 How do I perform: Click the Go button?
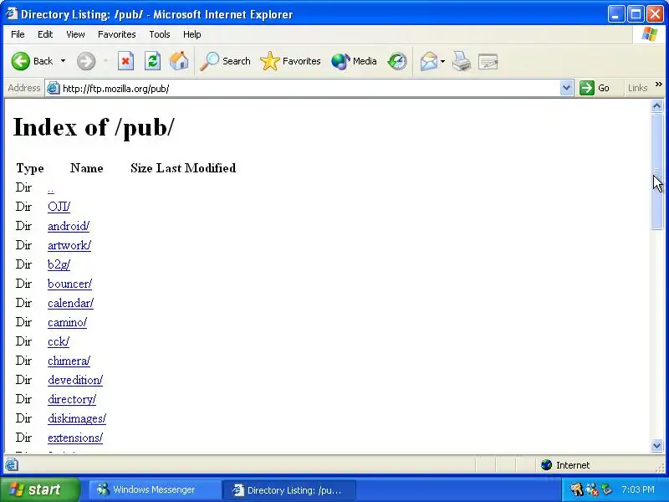pyautogui.click(x=595, y=88)
